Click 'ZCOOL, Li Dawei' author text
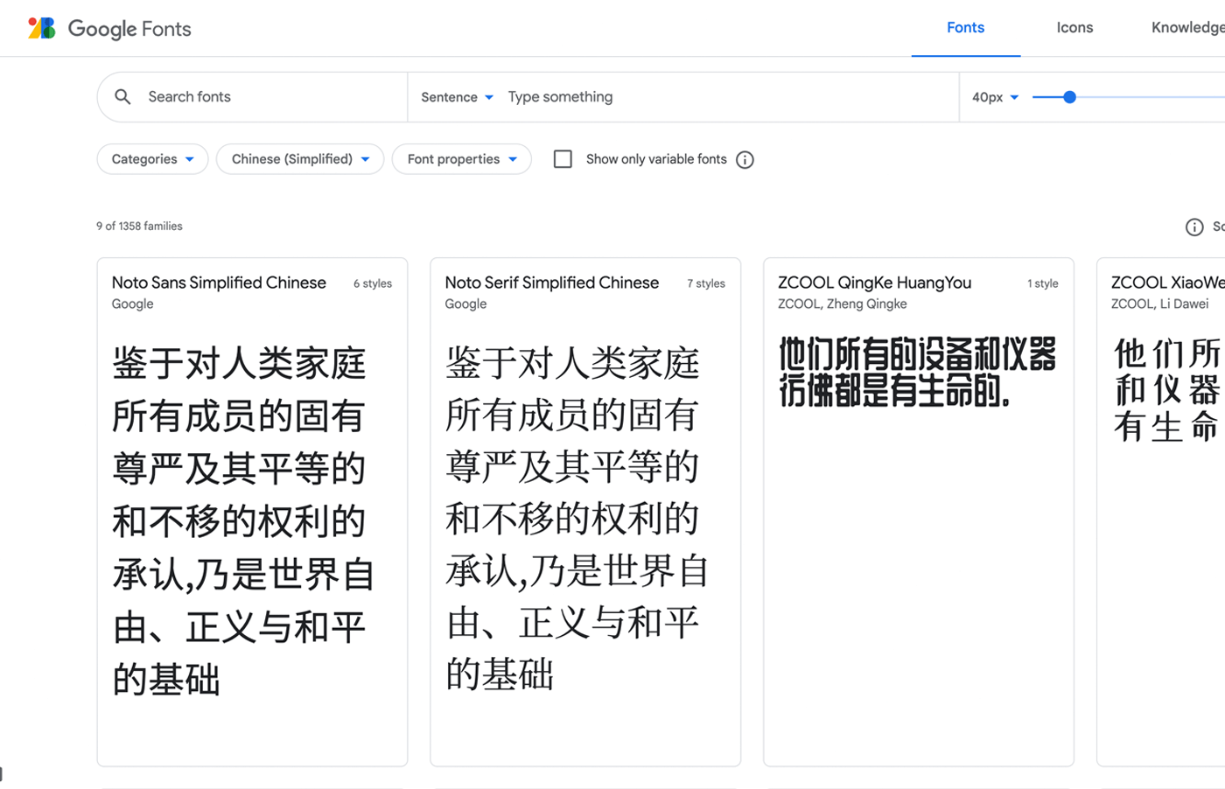The height and width of the screenshot is (789, 1225). pyautogui.click(x=1159, y=304)
